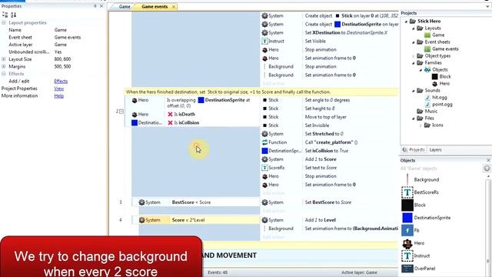Image resolution: width=492 pixels, height=277 pixels.
Task: Select hit.ogg sound file
Action: [439, 98]
